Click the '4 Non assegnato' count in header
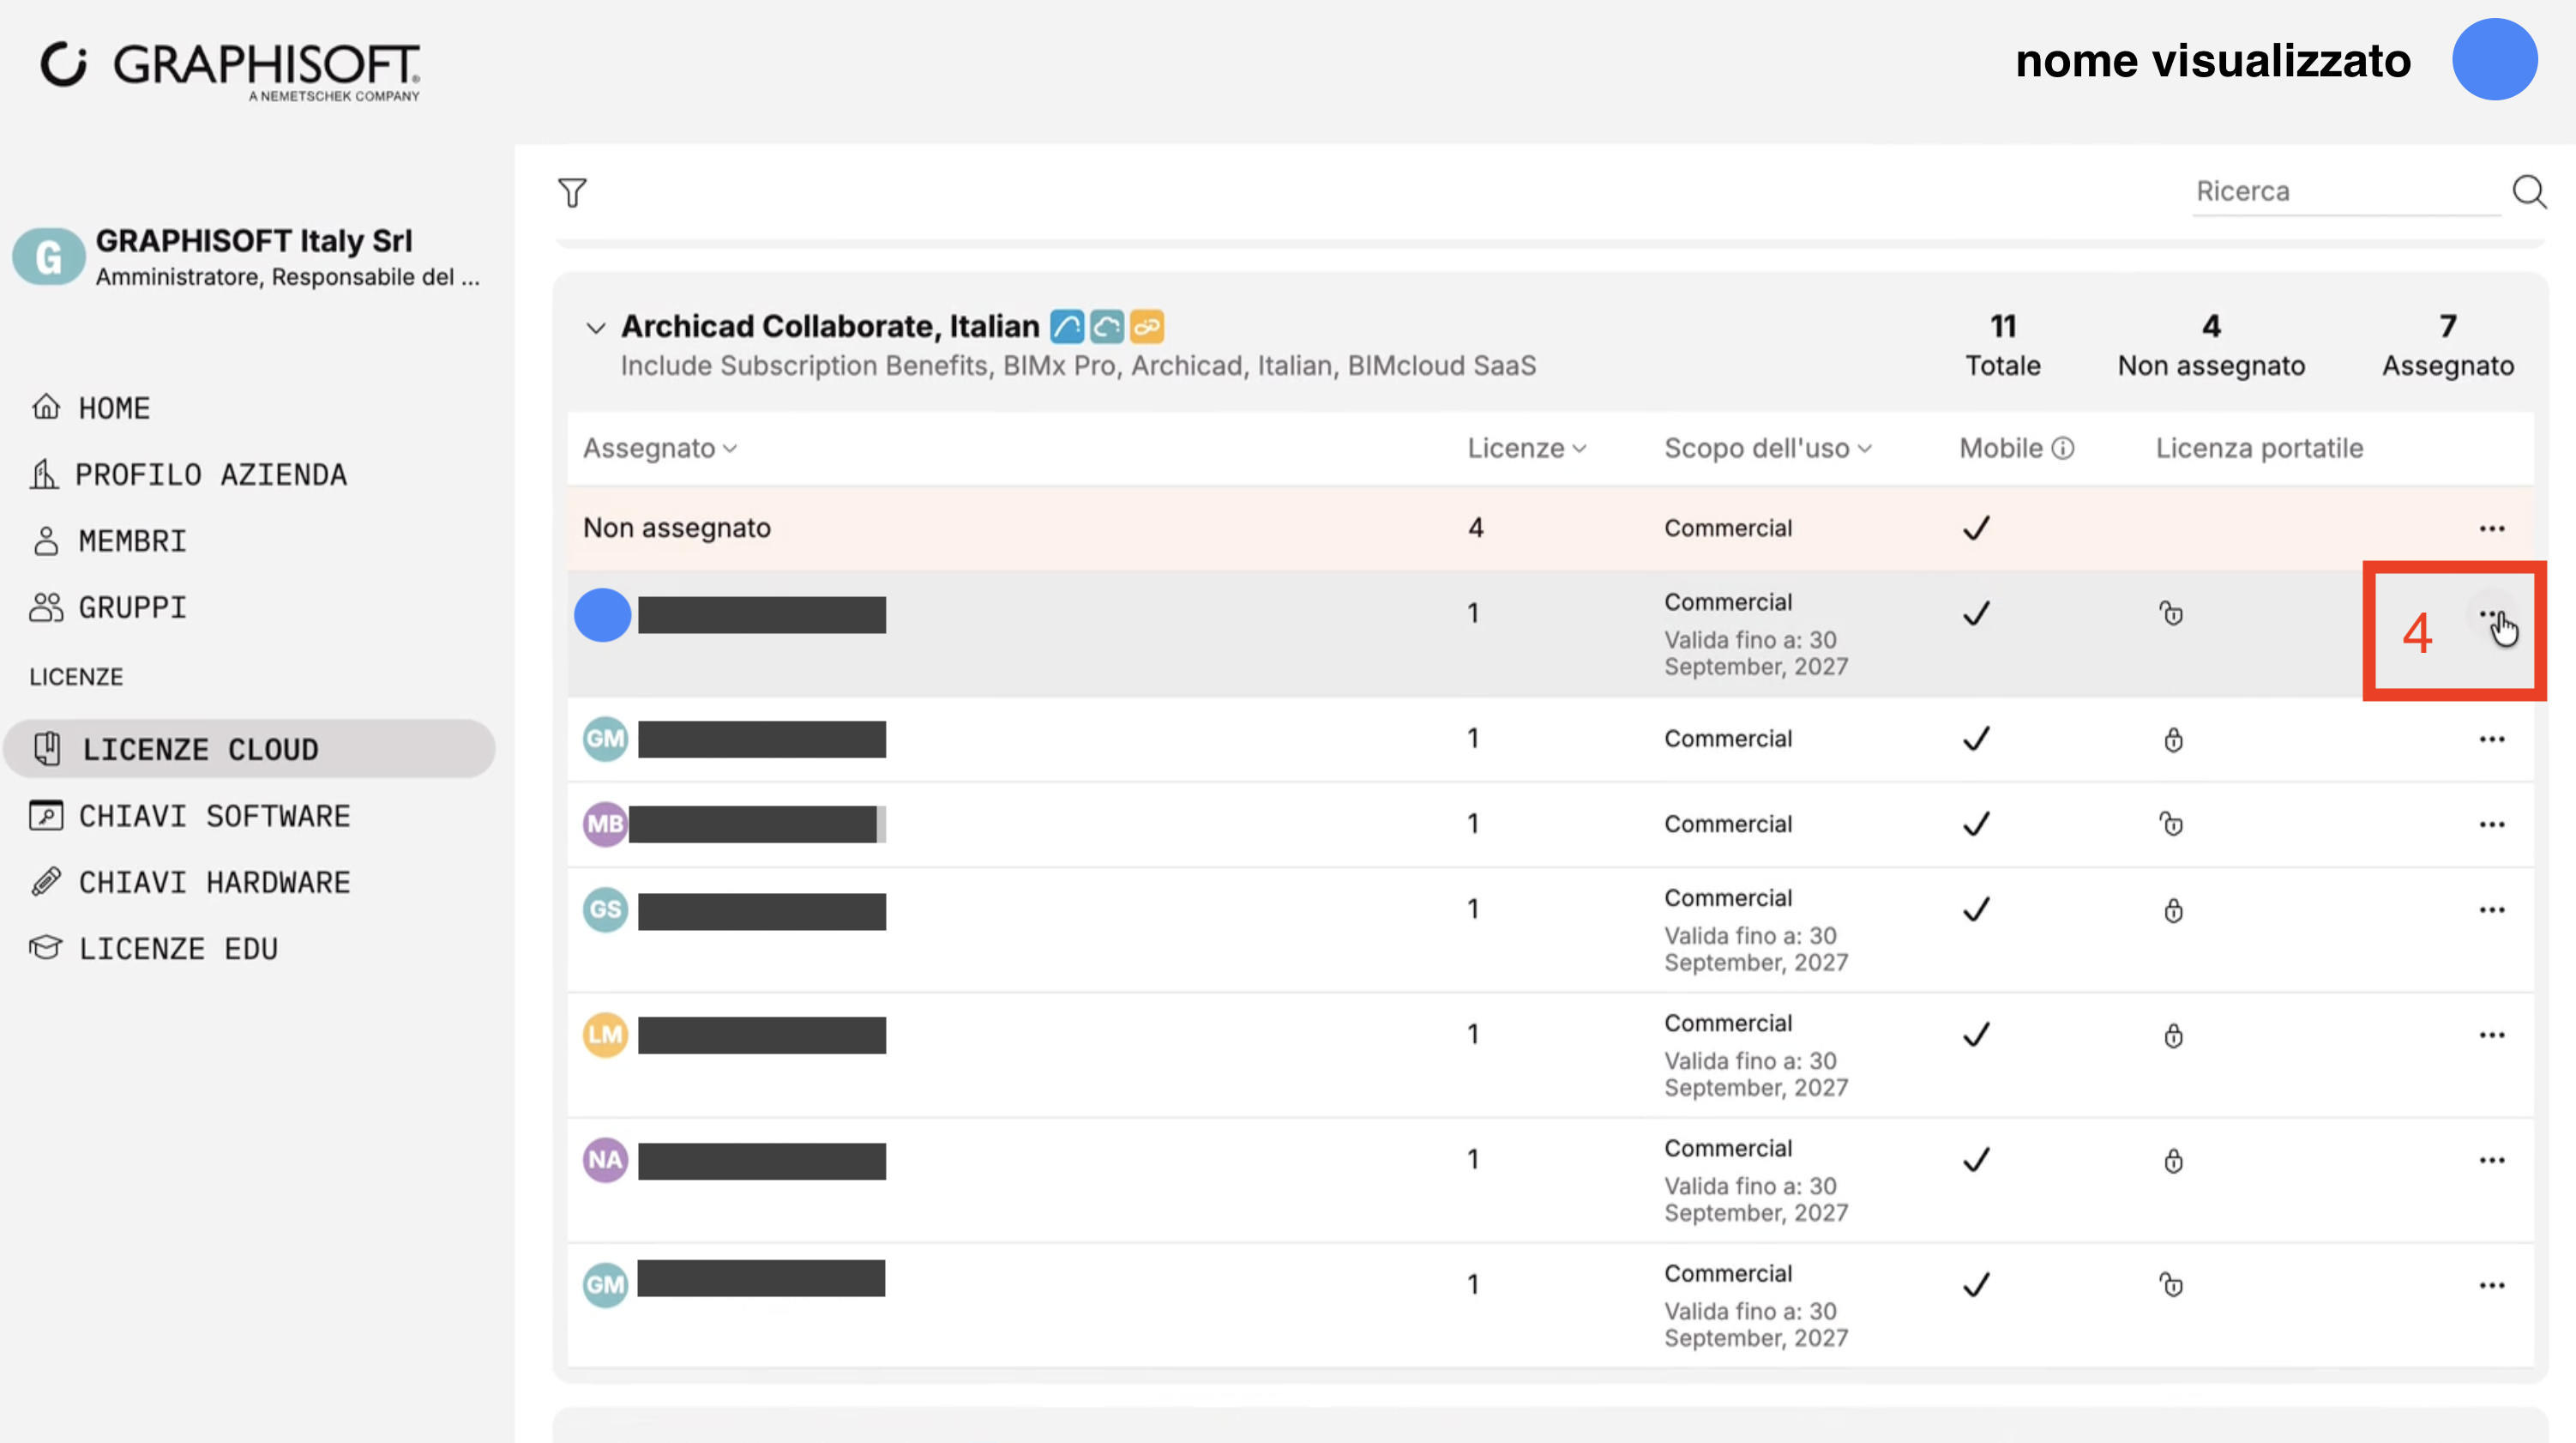The image size is (2576, 1443). 2211,345
